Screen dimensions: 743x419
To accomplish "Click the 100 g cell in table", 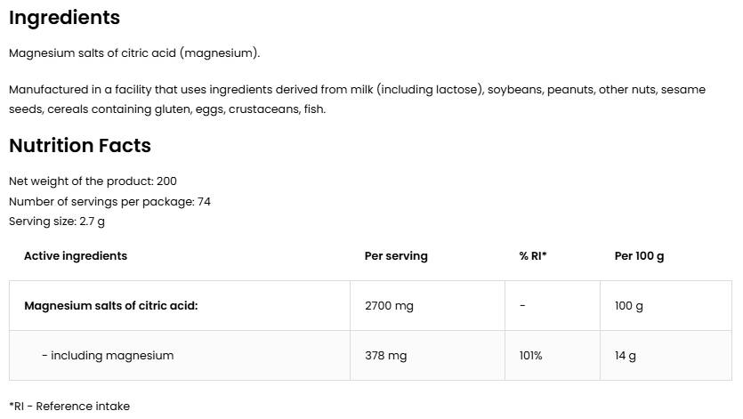I will [x=628, y=306].
